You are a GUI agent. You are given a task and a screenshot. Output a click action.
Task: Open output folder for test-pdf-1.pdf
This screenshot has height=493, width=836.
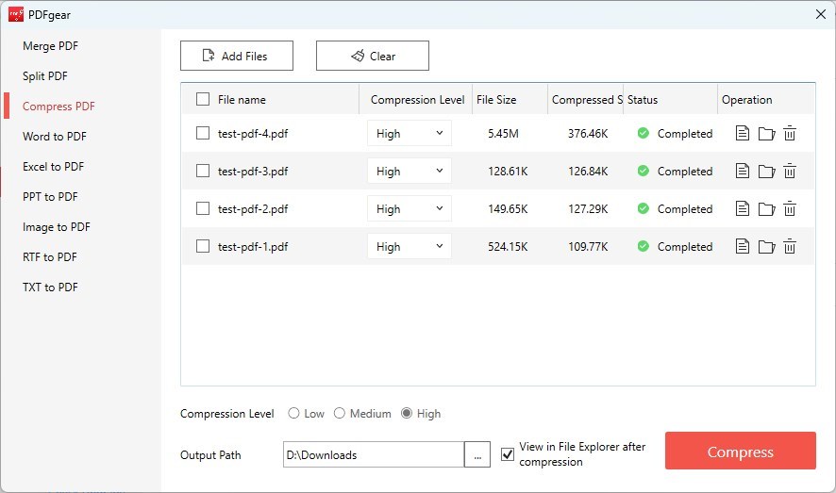pos(766,247)
